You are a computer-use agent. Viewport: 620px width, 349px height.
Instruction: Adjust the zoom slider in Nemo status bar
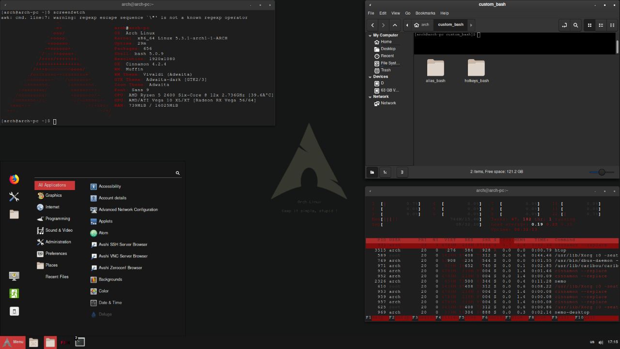(602, 172)
